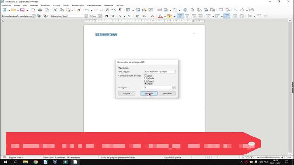This screenshot has width=294, height=165.
Task: Toggle formatting marks pilcrow icon
Action: point(120,10)
